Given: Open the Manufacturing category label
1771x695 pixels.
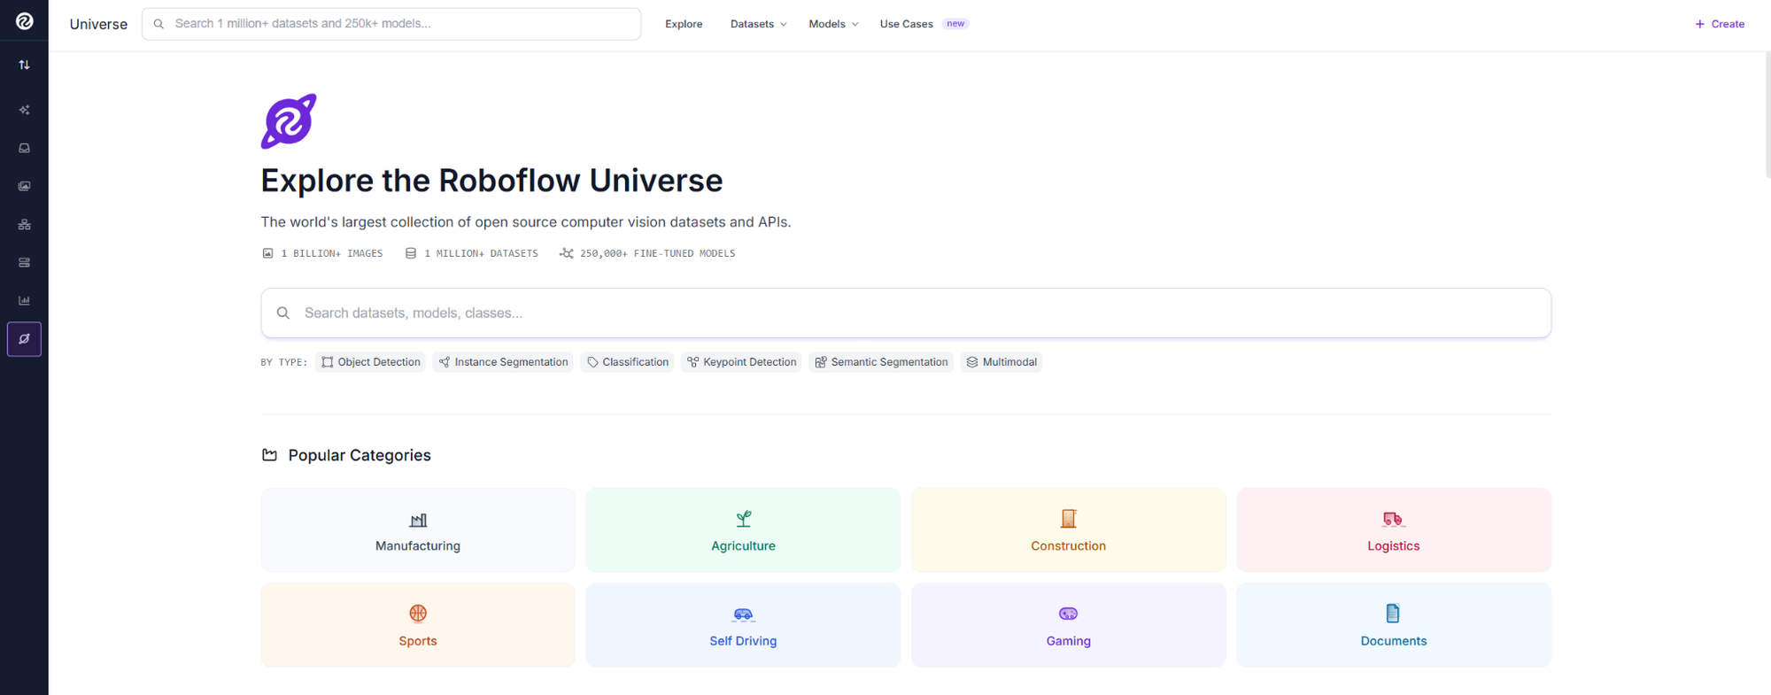Looking at the screenshot, I should pos(418,546).
